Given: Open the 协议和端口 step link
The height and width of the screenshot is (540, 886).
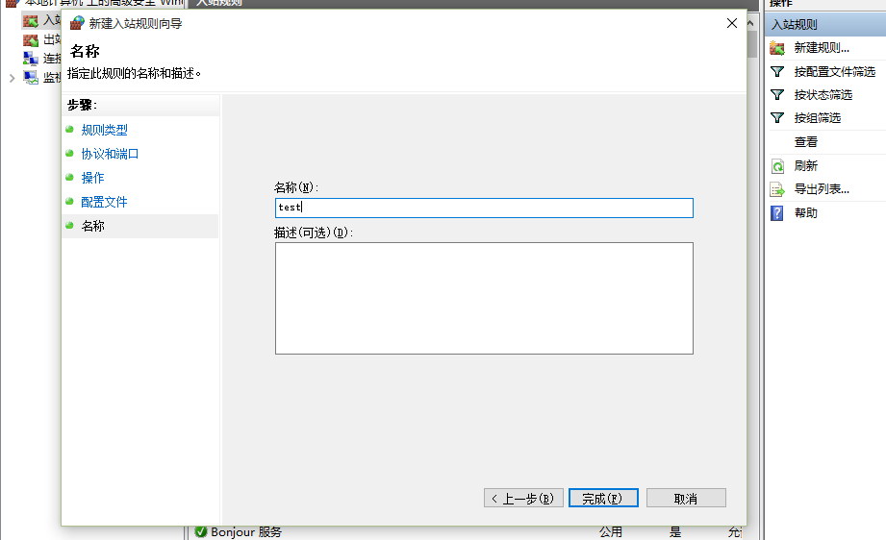Looking at the screenshot, I should click(111, 154).
